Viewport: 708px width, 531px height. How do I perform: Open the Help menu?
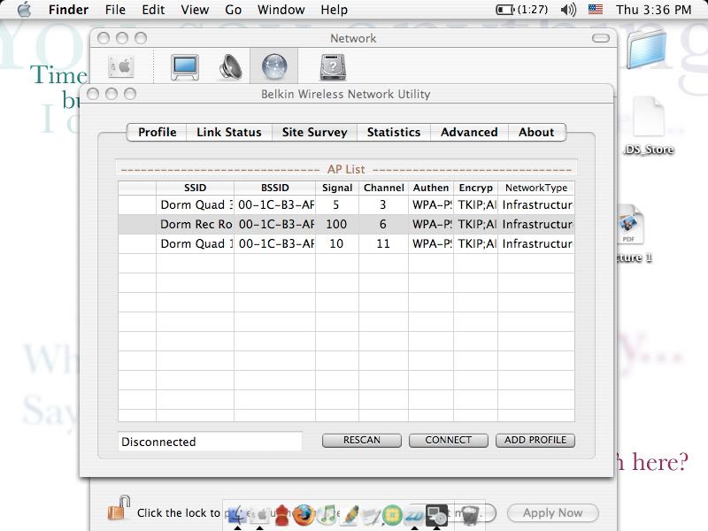click(x=335, y=10)
